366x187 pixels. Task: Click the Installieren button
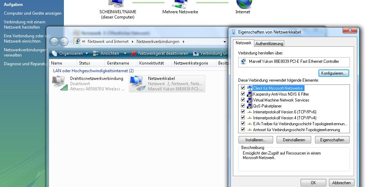(x=256, y=140)
